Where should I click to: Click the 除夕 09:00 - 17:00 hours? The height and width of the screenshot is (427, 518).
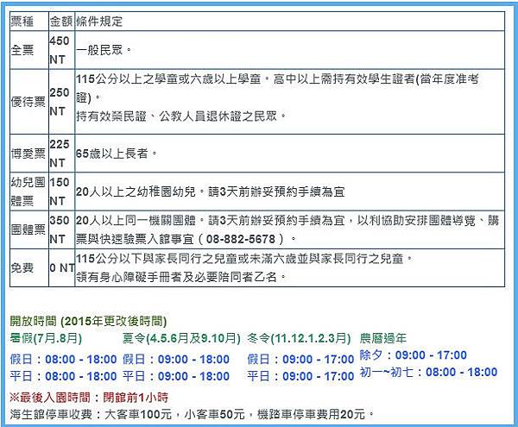click(x=414, y=355)
